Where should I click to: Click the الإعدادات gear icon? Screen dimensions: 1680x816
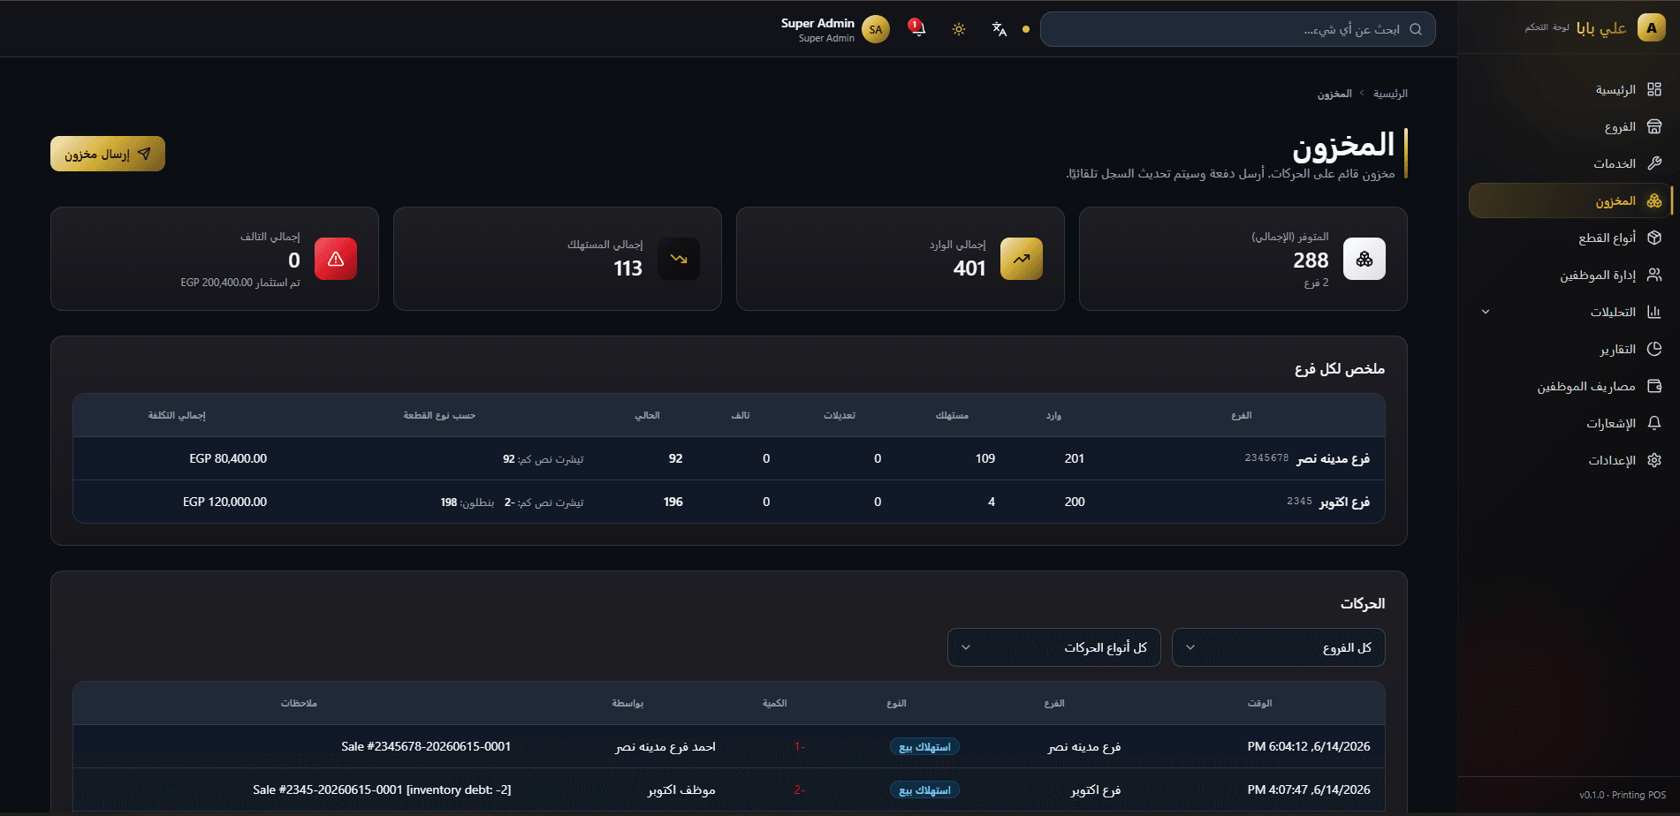click(x=1654, y=461)
